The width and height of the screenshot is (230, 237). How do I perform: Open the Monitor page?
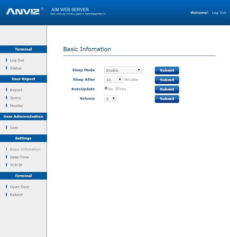[x=17, y=106]
